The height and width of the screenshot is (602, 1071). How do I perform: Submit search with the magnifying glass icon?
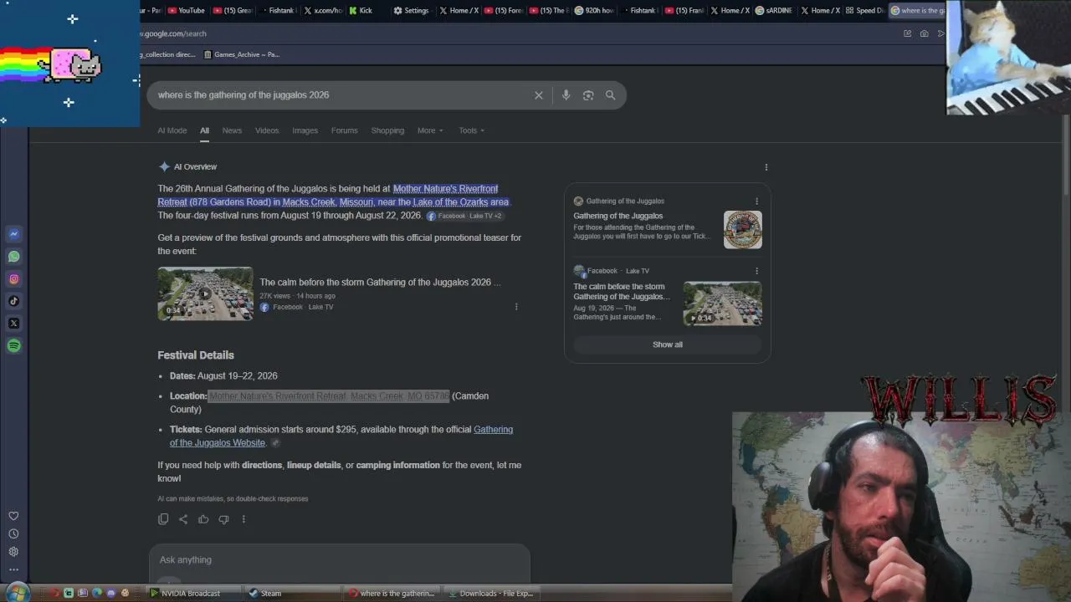(x=611, y=95)
